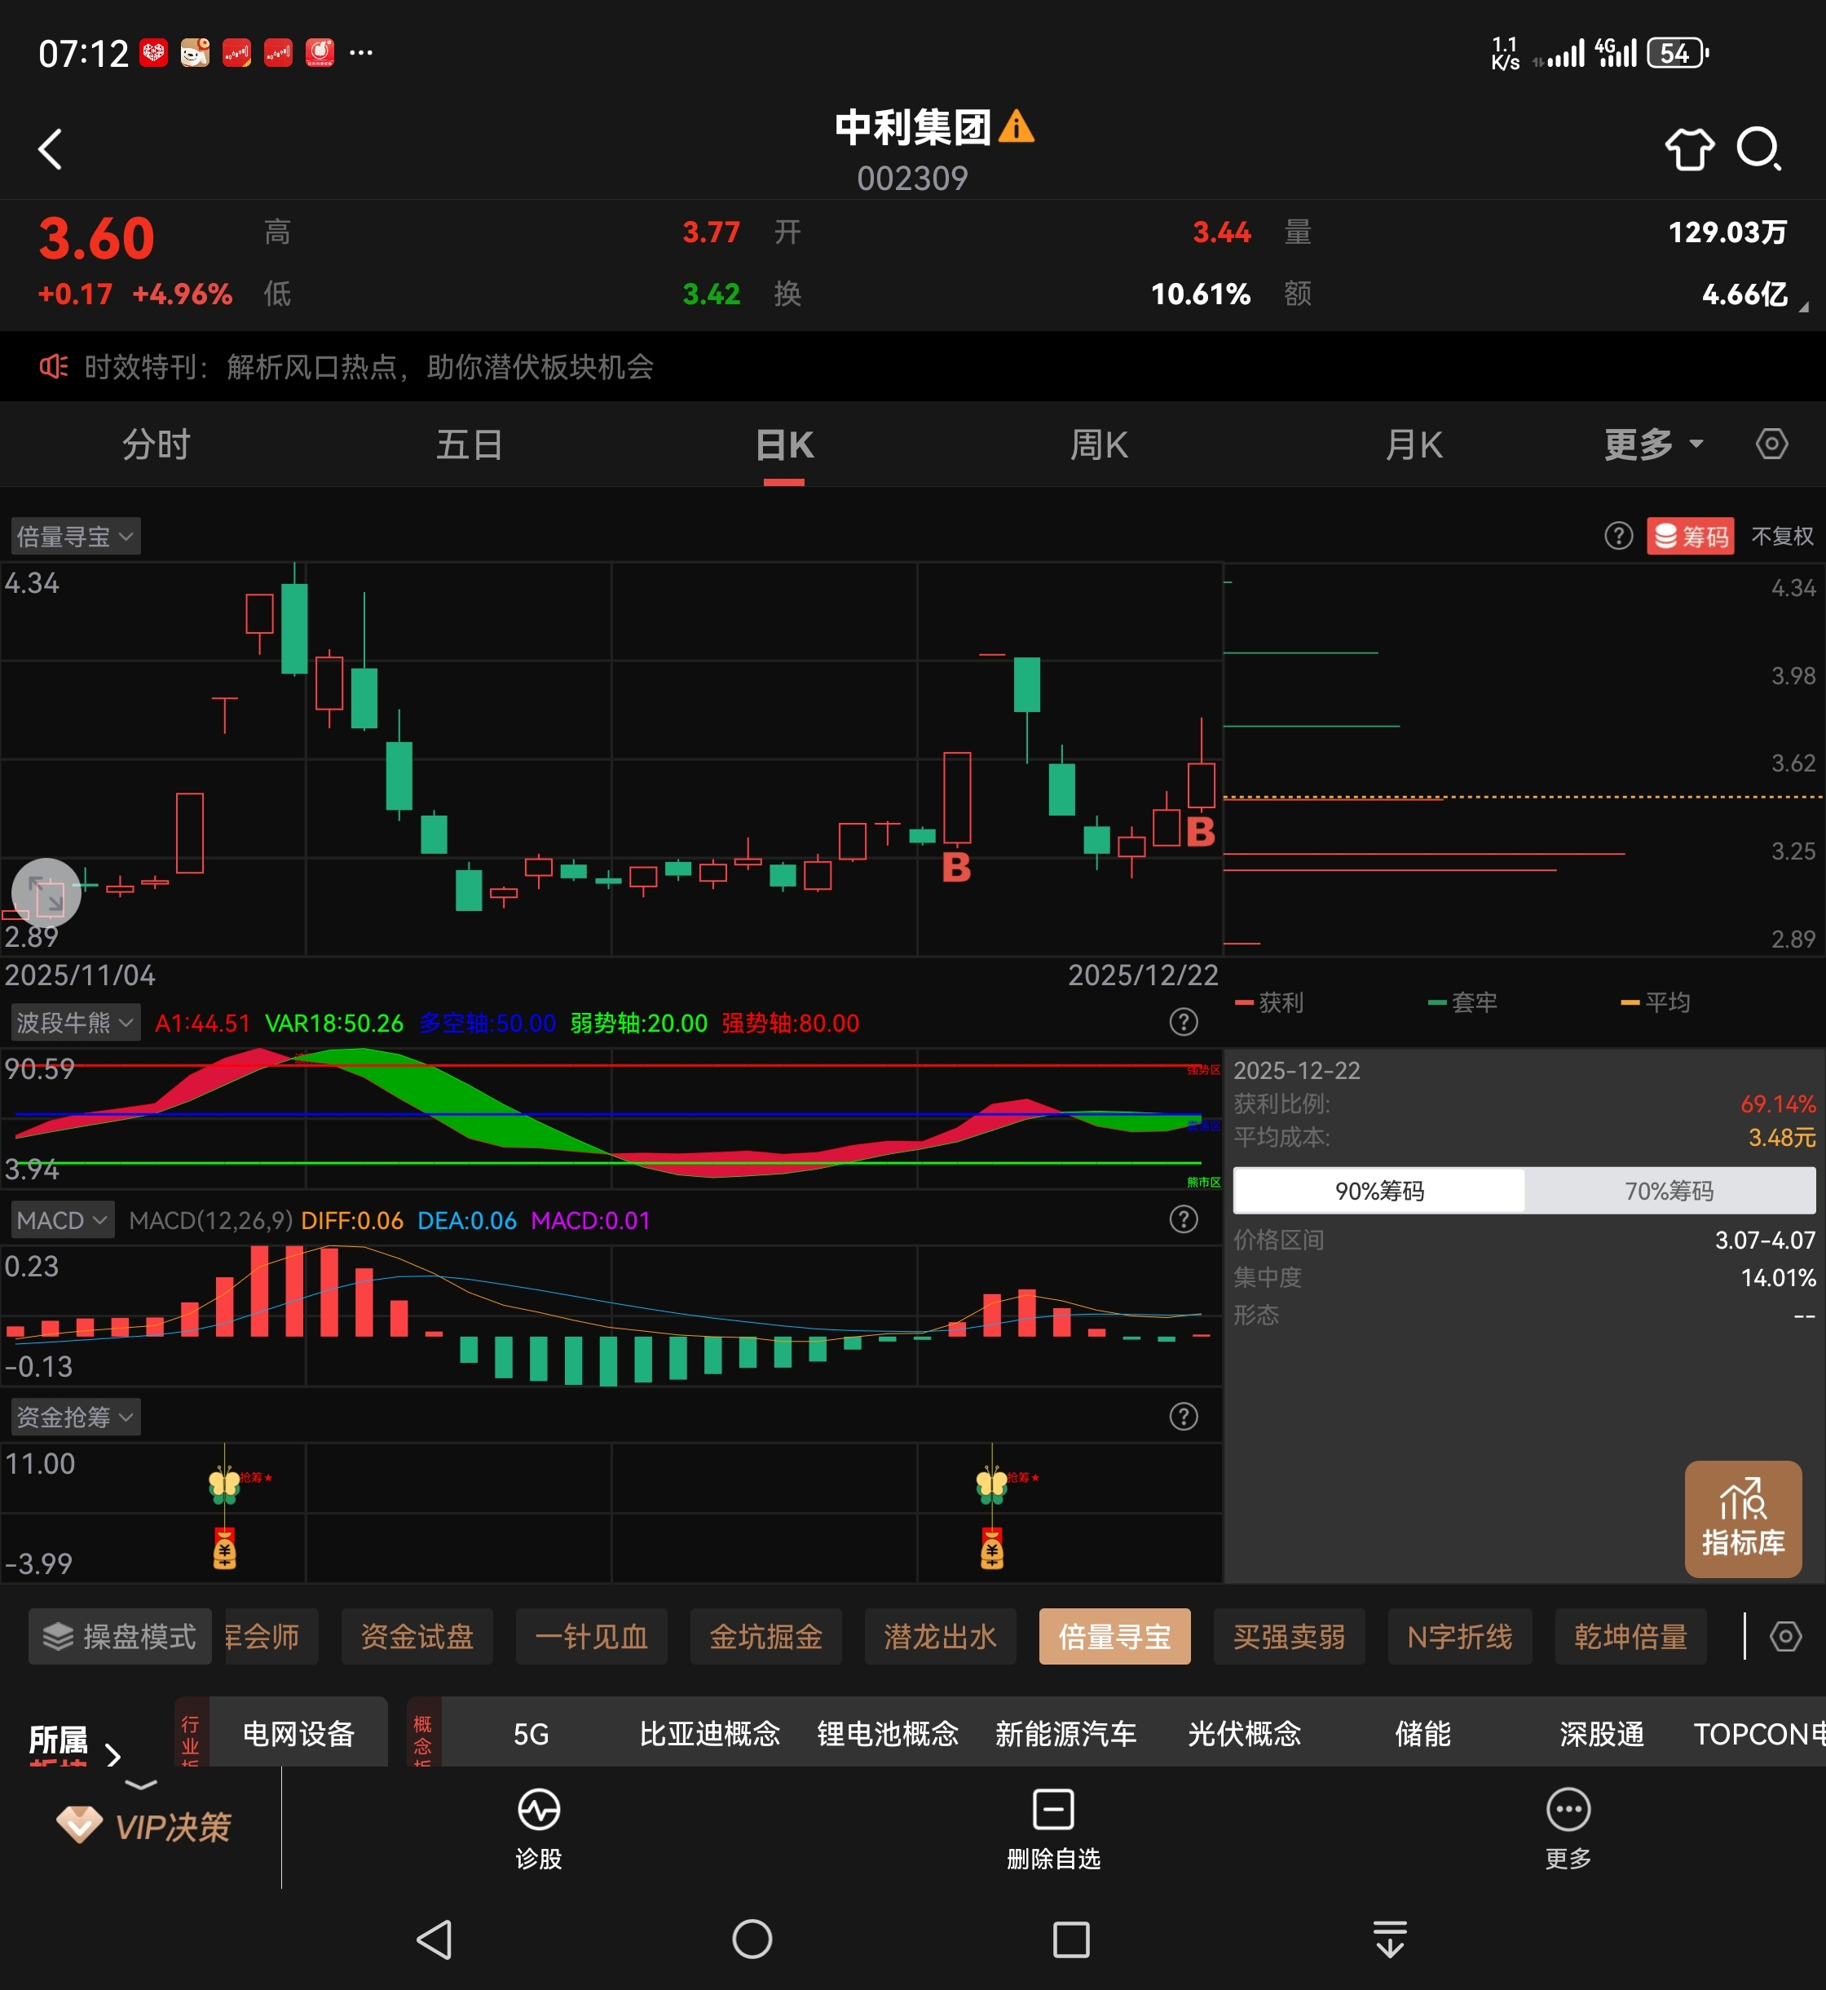Open the stock search magnifier icon
The height and width of the screenshot is (1990, 1826).
point(1759,149)
